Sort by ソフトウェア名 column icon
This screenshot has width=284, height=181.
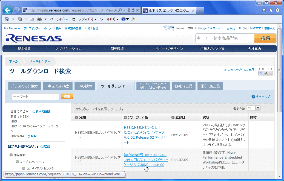coord(125,117)
